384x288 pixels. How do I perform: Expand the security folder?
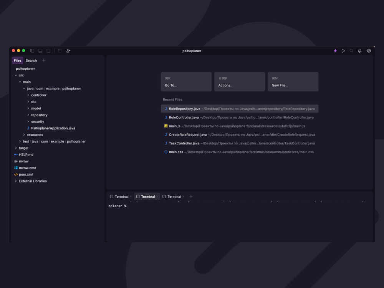pyautogui.click(x=28, y=121)
